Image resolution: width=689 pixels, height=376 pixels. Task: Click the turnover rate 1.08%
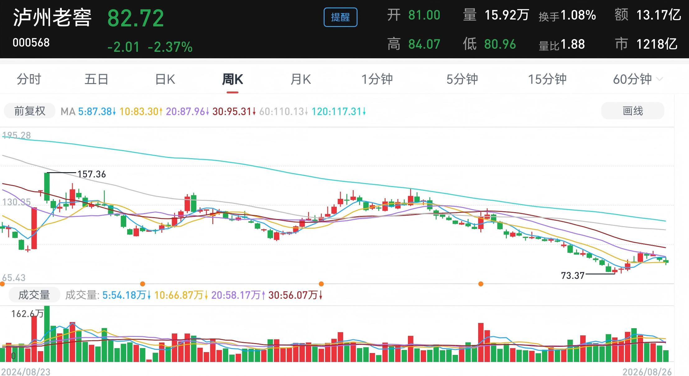coord(578,15)
